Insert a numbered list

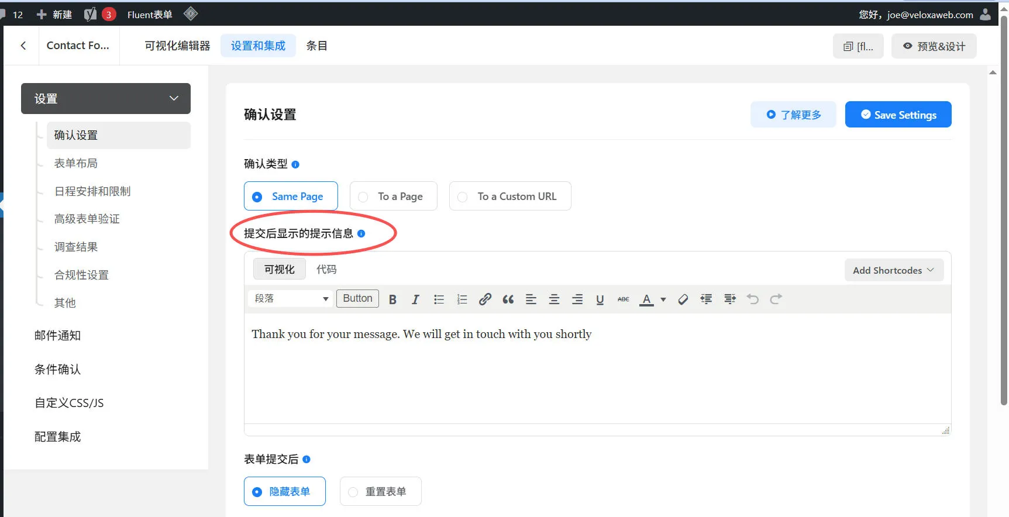click(462, 299)
